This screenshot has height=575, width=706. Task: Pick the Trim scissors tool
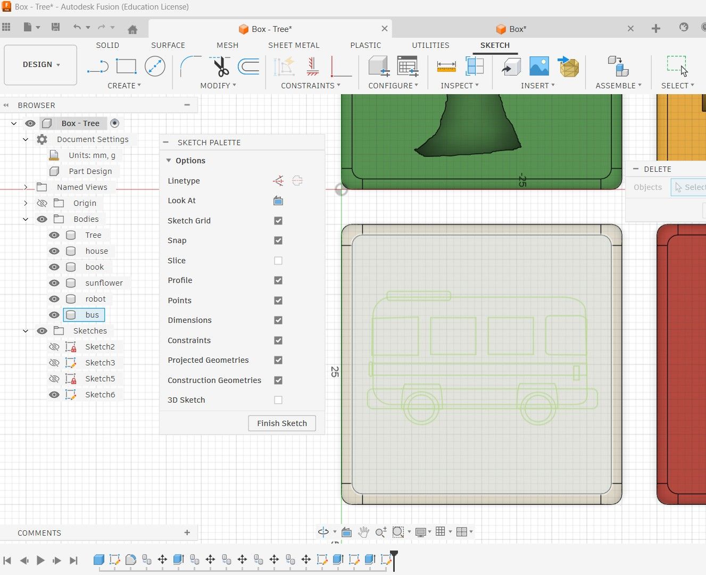[x=220, y=66]
